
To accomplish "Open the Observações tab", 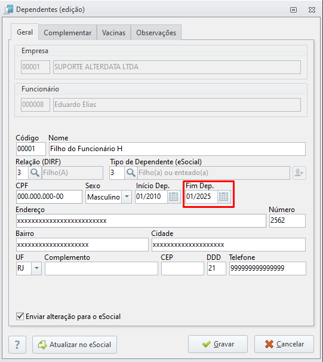I will (x=156, y=32).
